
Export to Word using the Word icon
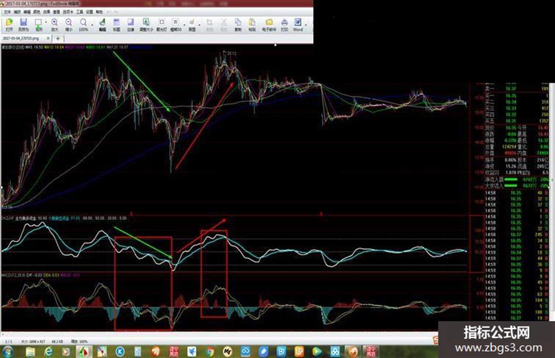tap(298, 25)
